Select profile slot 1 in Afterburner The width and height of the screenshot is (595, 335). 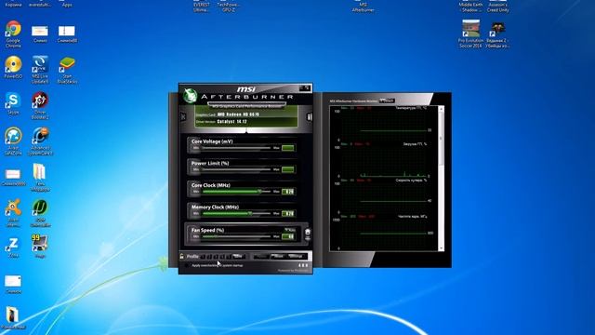pyautogui.click(x=203, y=257)
